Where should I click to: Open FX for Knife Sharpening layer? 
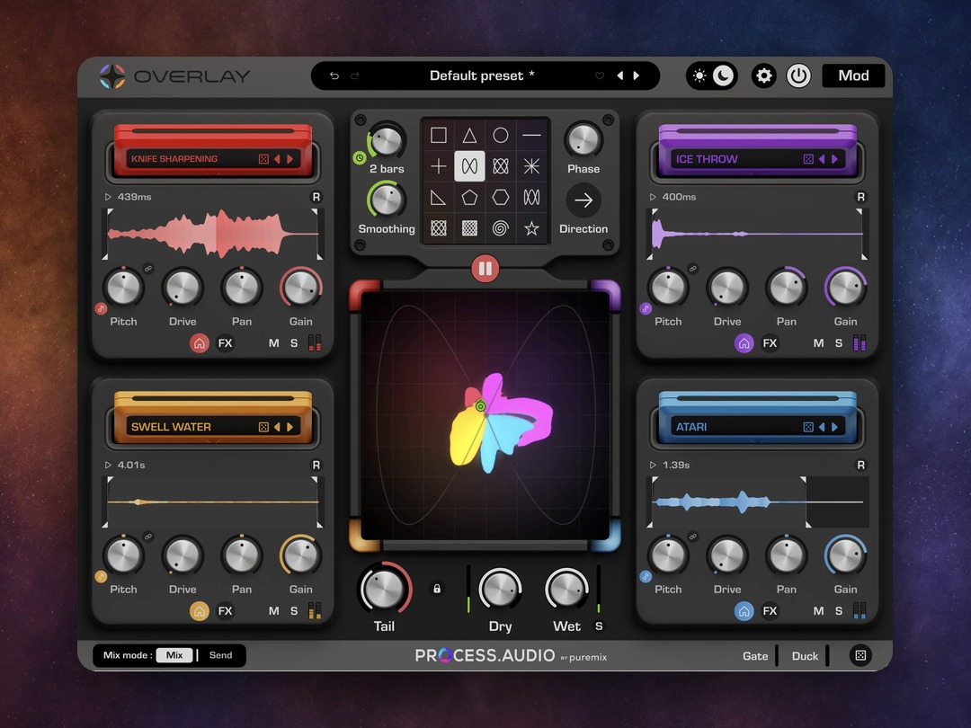[226, 343]
